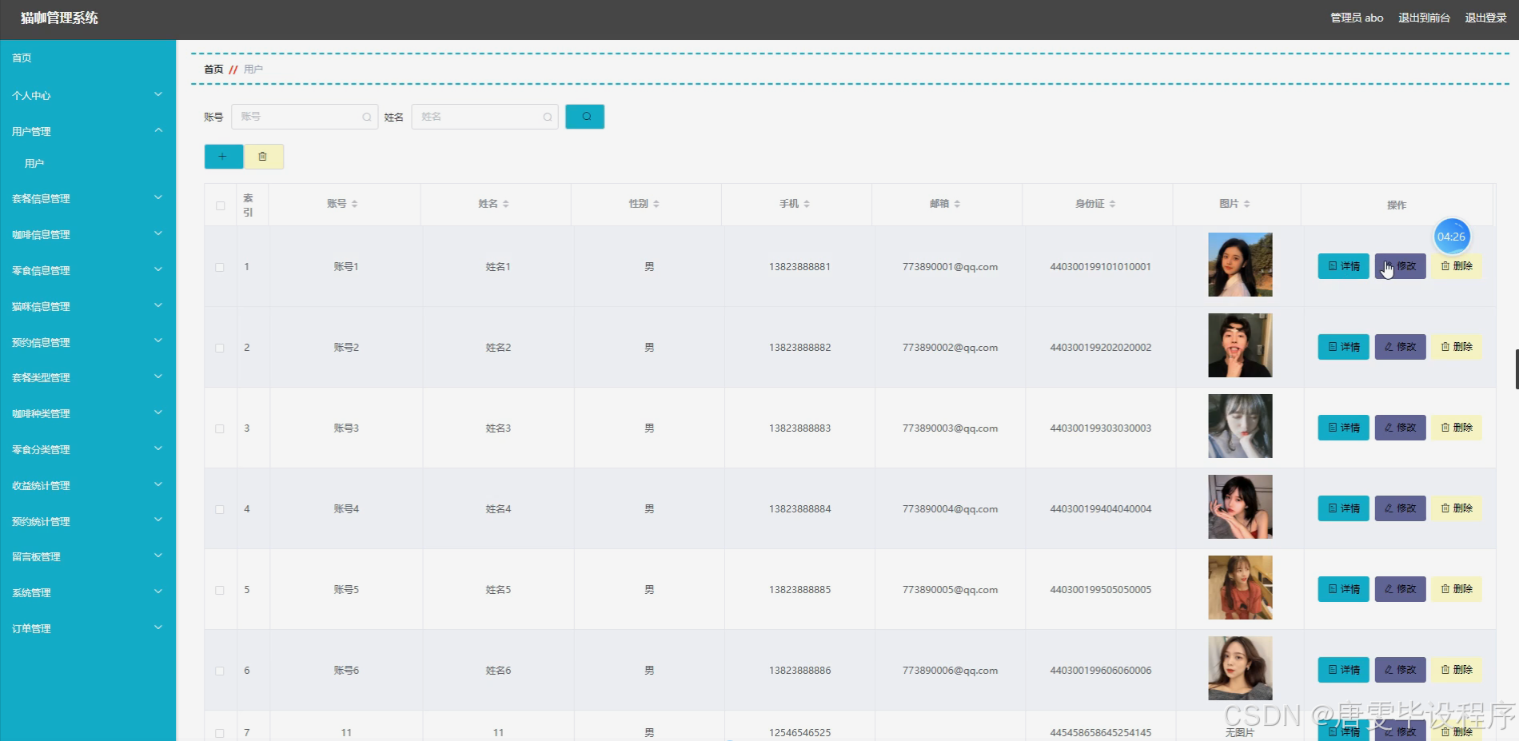Toggle the select-all header checkbox

(220, 205)
